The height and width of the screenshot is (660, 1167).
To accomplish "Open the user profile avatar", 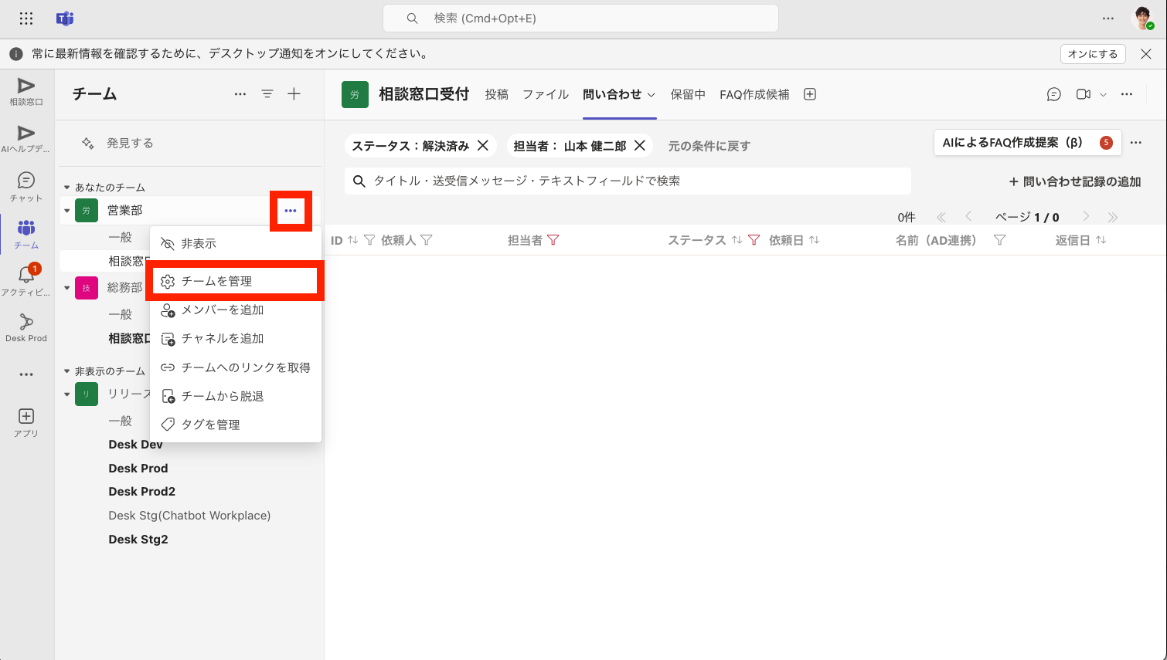I will click(x=1143, y=19).
